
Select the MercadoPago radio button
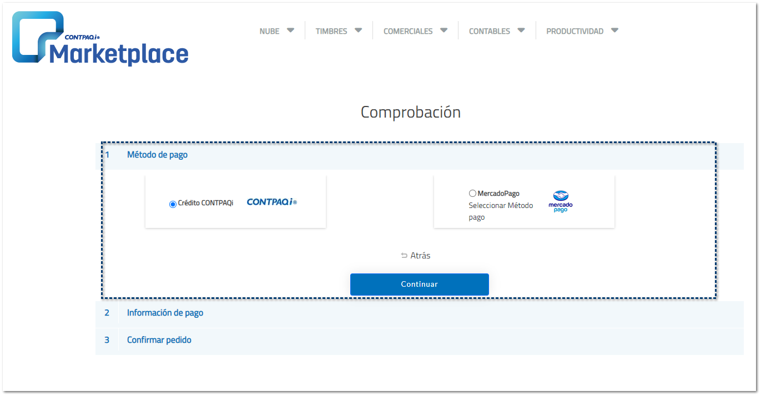pos(472,194)
